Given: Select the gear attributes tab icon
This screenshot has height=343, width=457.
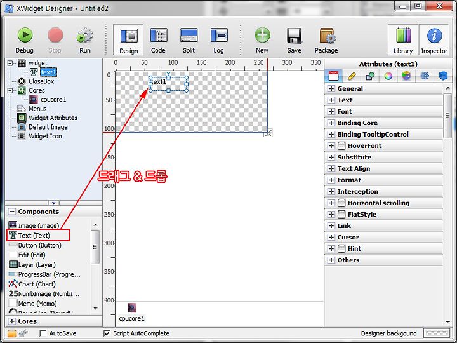Looking at the screenshot, I should coord(425,76).
